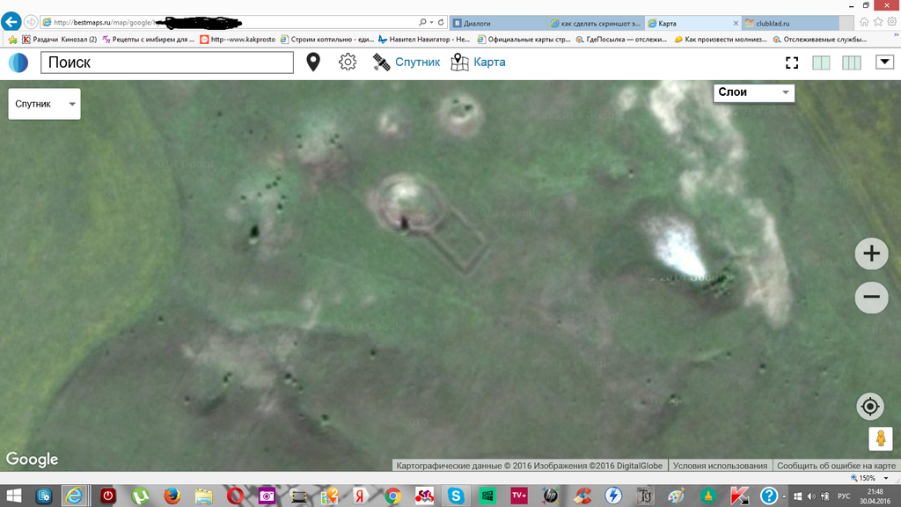Click the Google logo on the map
Image resolution: width=901 pixels, height=507 pixels.
[x=33, y=459]
